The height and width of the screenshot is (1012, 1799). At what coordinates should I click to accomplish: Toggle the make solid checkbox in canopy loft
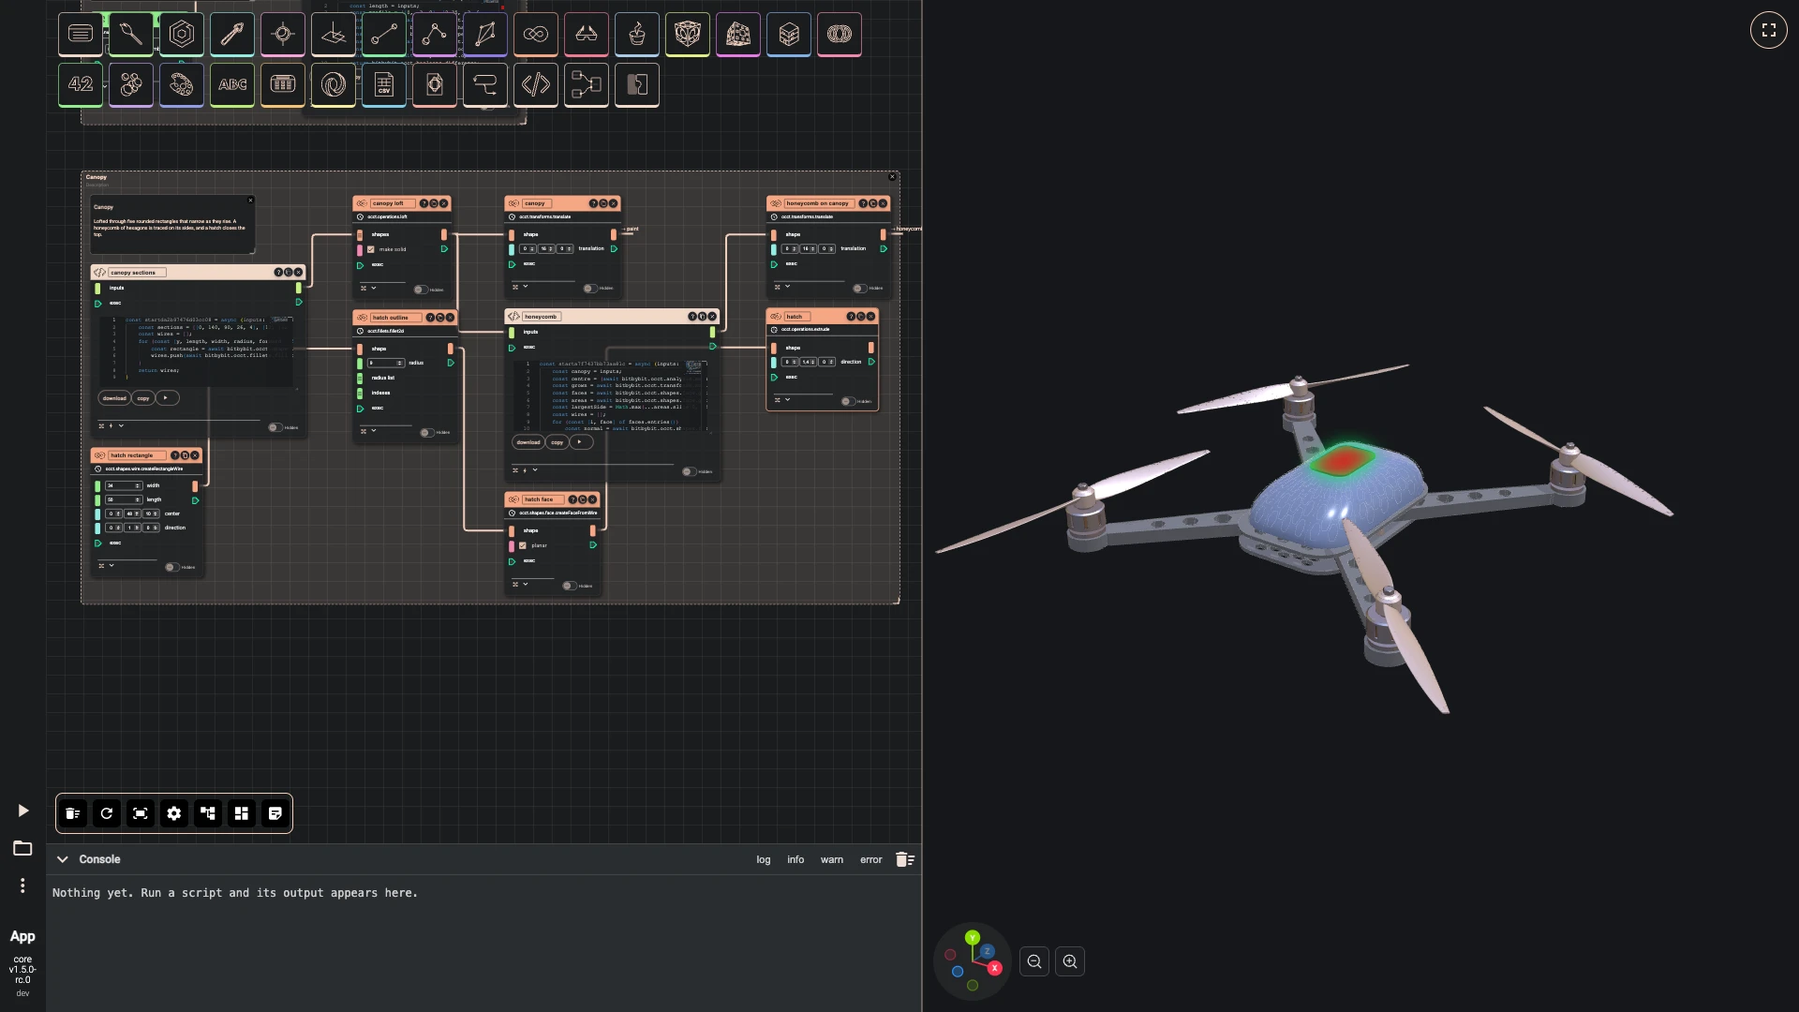pyautogui.click(x=371, y=249)
